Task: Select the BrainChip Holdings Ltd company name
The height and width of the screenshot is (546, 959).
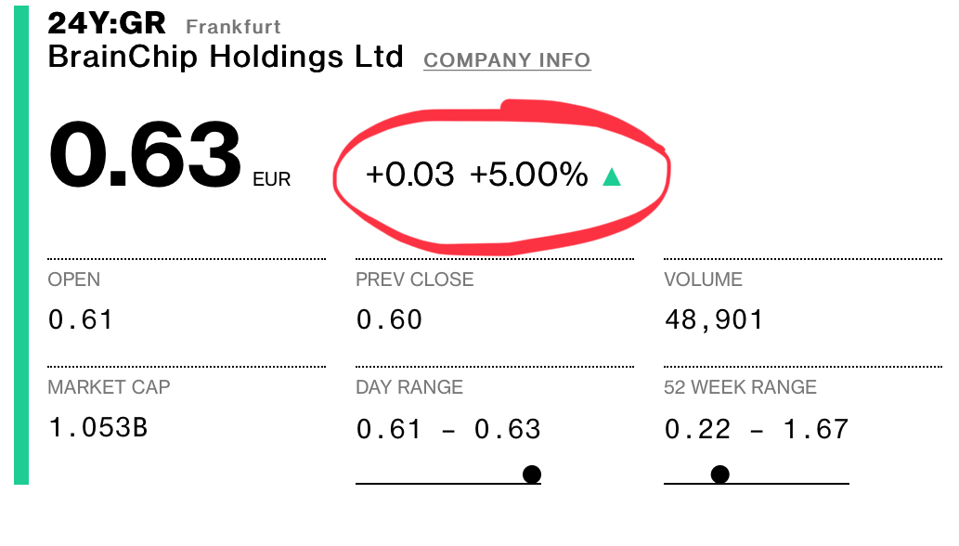Action: (x=226, y=58)
